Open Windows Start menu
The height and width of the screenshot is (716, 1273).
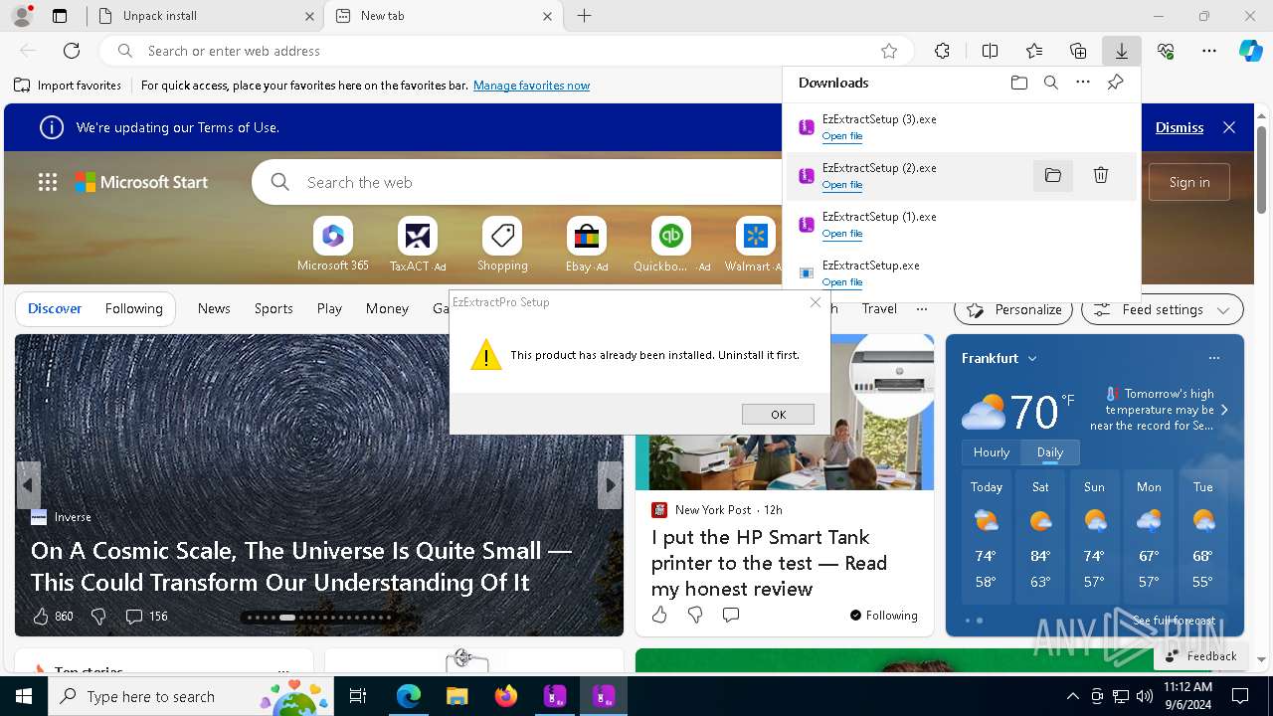[24, 696]
